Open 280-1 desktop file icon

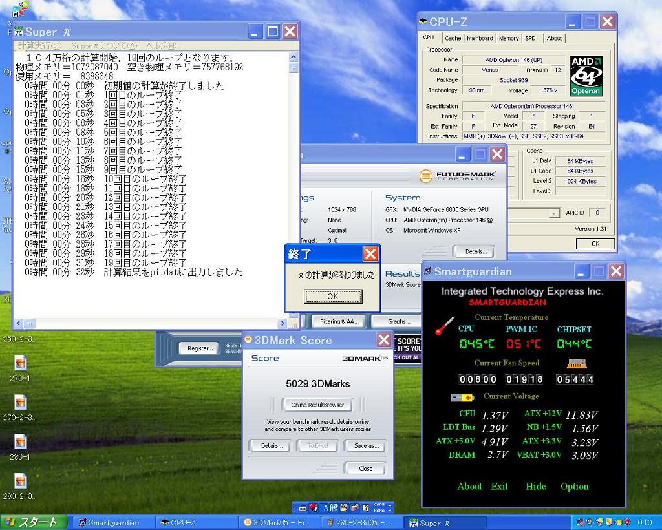20,441
